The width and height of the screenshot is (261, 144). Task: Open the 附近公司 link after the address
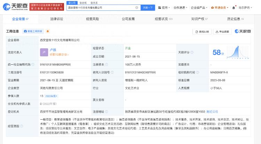click(x=212, y=112)
